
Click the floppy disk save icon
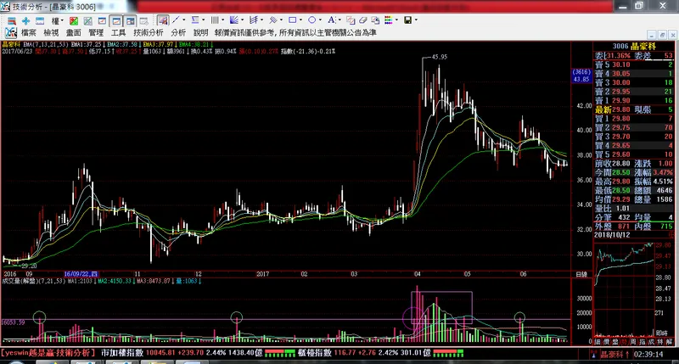(407, 20)
